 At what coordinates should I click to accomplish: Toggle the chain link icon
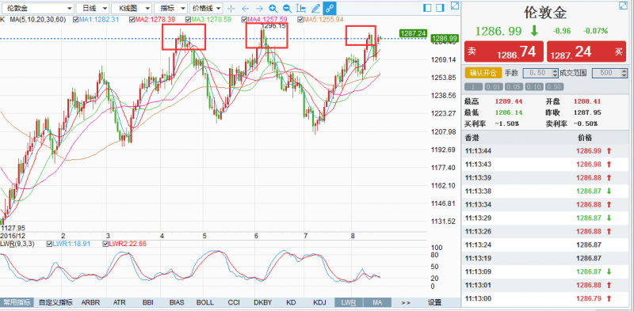[330, 8]
